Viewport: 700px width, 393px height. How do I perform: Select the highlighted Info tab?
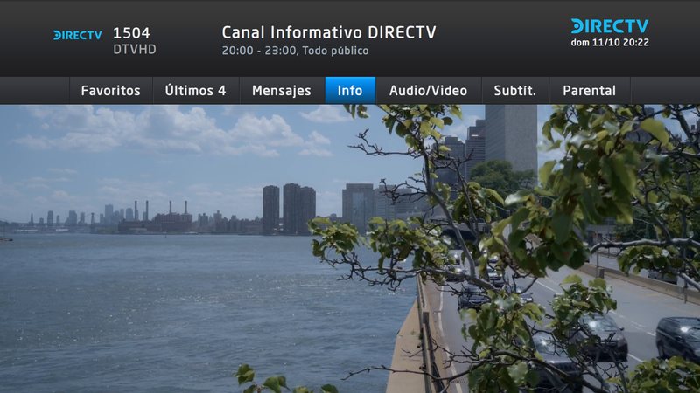point(350,91)
